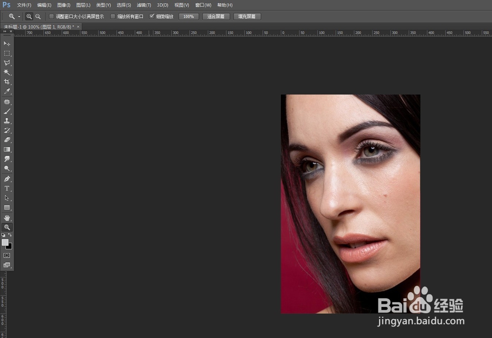Viewport: 492px width, 338px height.
Task: Select the Pen tool
Action: click(x=6, y=179)
